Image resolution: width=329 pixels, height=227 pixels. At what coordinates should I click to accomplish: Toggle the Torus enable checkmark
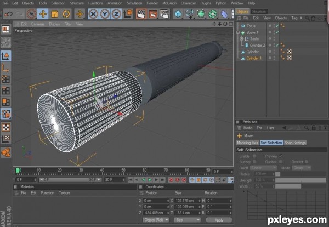tap(277, 26)
